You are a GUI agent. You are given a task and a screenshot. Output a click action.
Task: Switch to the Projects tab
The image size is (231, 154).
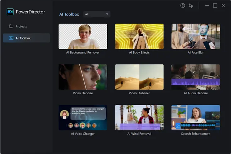(21, 26)
